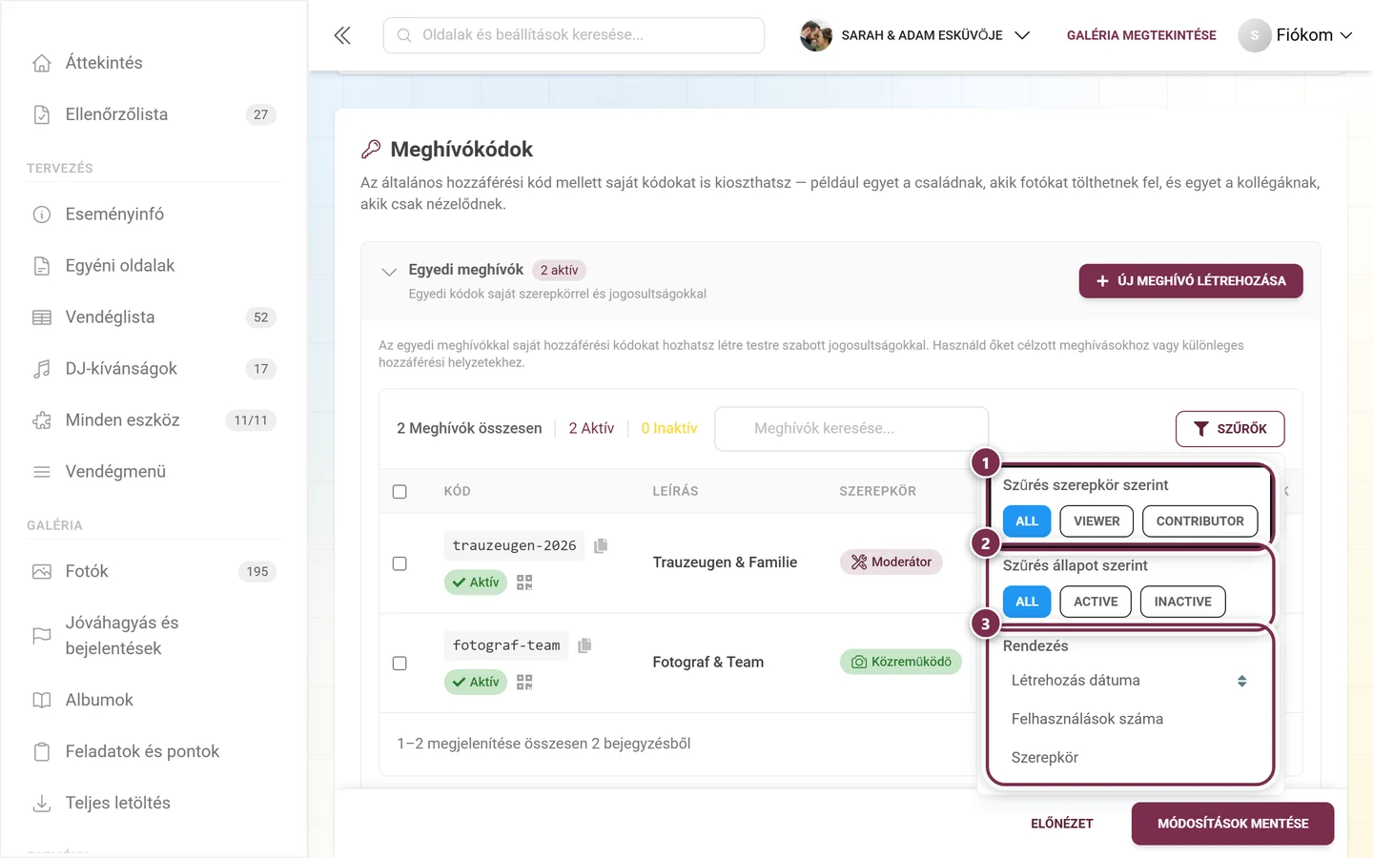Open the SZŰRŐK filters dropdown
The height and width of the screenshot is (858, 1373).
pyautogui.click(x=1230, y=429)
